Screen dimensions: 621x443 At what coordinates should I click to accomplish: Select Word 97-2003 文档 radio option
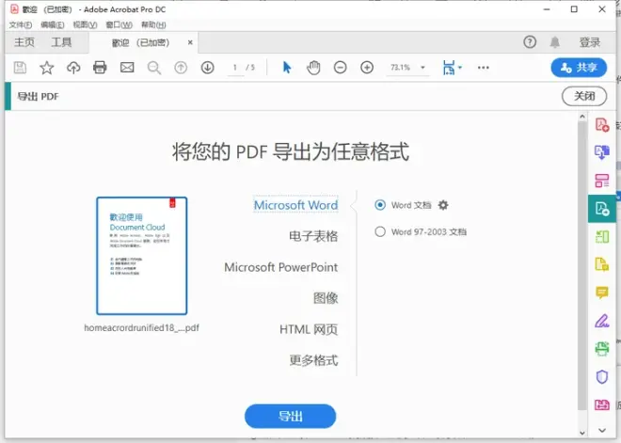[380, 231]
